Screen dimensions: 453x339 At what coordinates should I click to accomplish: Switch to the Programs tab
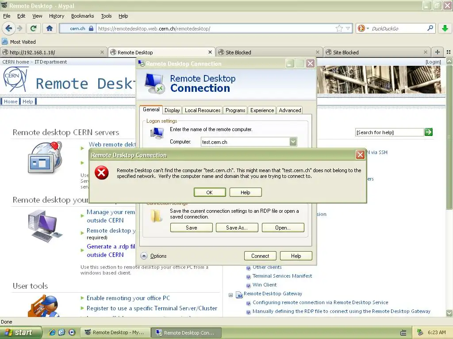[235, 110]
